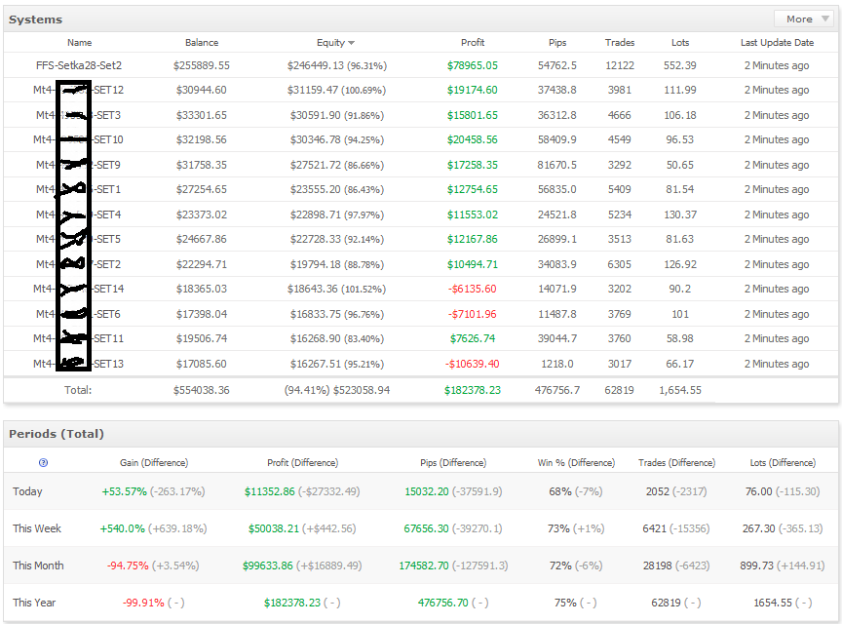842x624 pixels.
Task: Select the This Month period label
Action: coord(38,565)
